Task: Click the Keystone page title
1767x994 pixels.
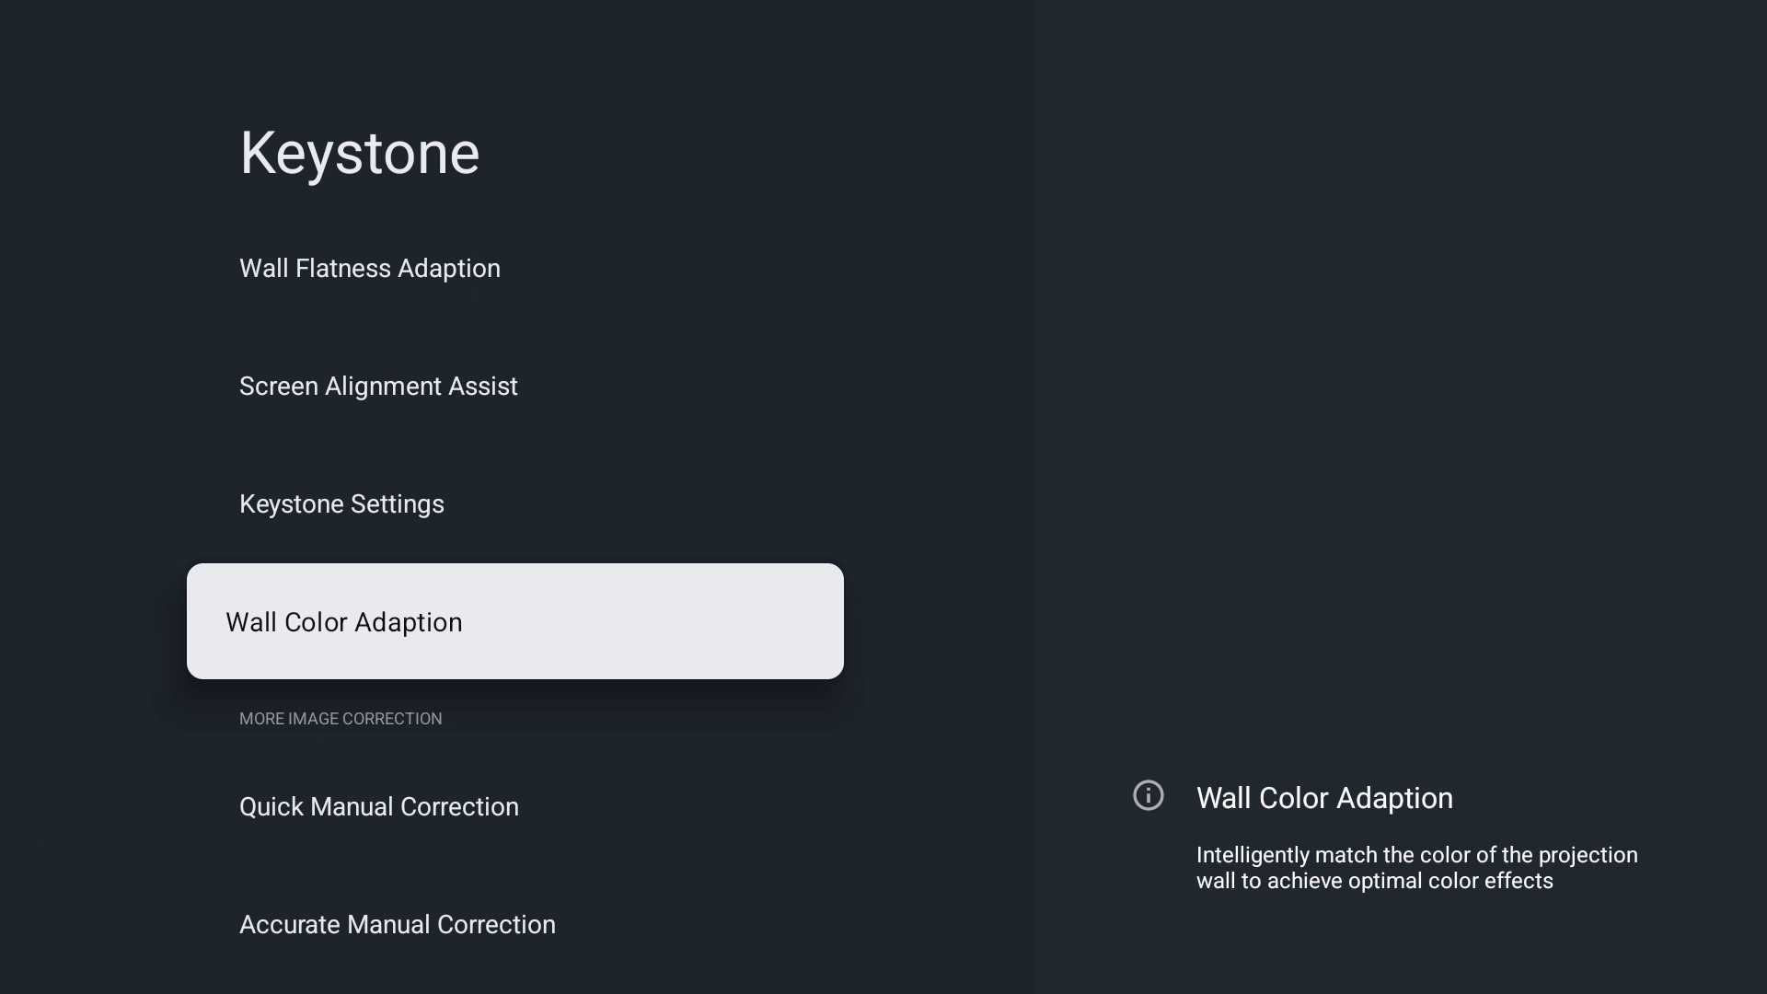Action: [359, 153]
